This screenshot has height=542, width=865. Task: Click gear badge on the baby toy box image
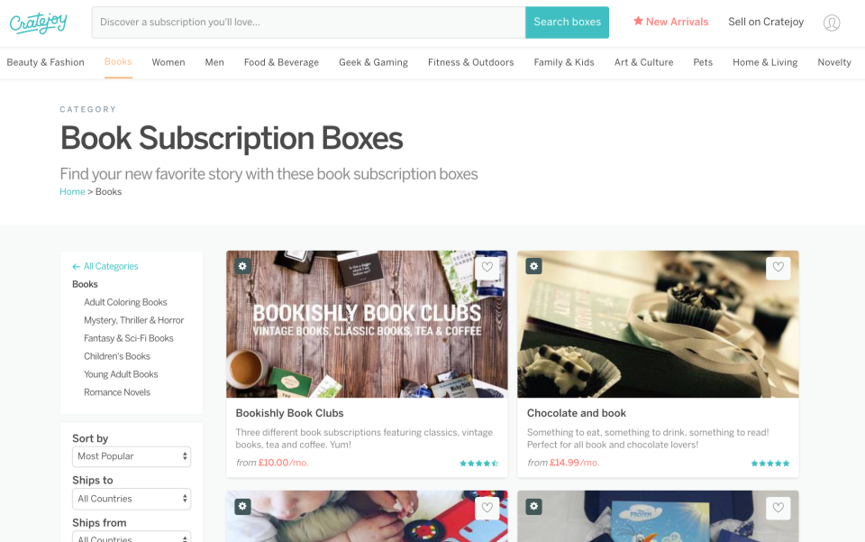tap(242, 506)
